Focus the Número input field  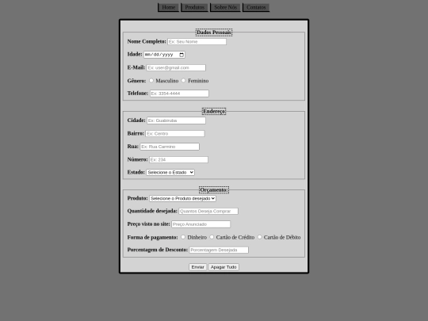coord(178,159)
